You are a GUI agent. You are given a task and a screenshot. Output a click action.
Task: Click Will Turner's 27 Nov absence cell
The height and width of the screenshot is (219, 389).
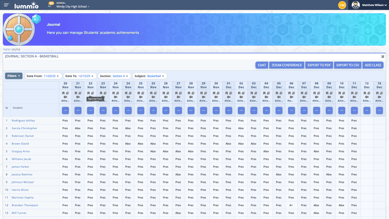(x=178, y=213)
